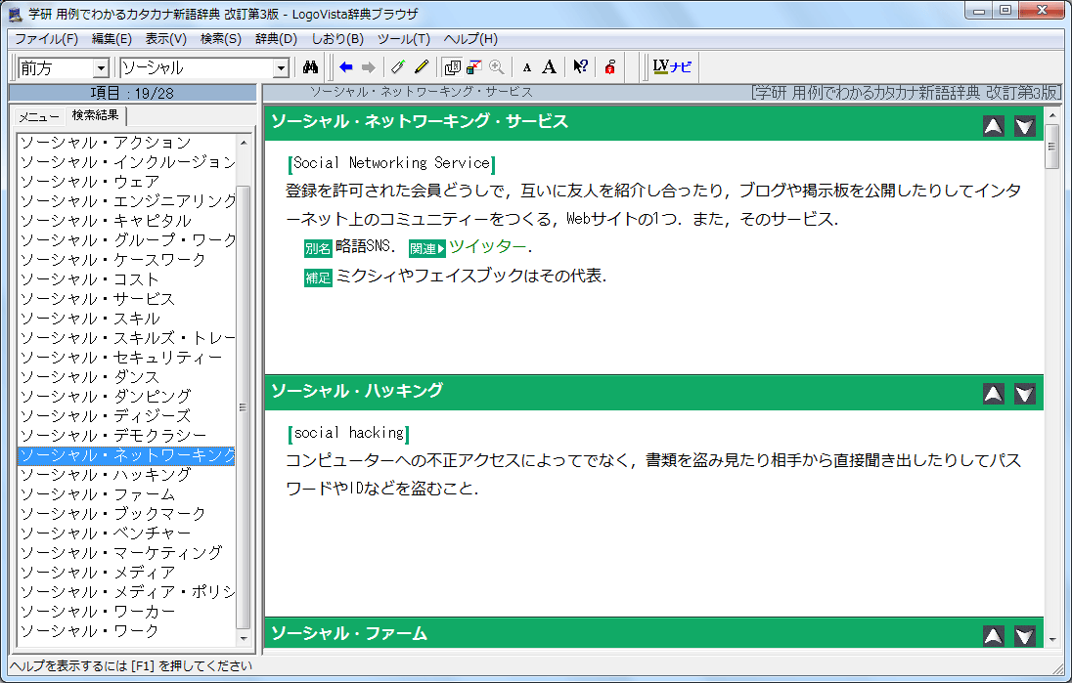Go back with the blue left arrow
This screenshot has width=1072, height=683.
(x=345, y=67)
